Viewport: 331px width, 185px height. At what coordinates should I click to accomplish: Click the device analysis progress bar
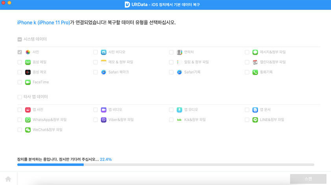(x=165, y=165)
